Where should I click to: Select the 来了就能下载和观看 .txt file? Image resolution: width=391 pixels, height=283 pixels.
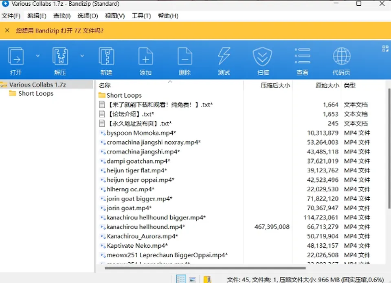[x=160, y=105]
